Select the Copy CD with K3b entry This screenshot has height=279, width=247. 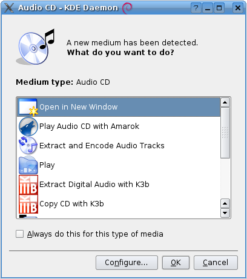[x=119, y=204]
